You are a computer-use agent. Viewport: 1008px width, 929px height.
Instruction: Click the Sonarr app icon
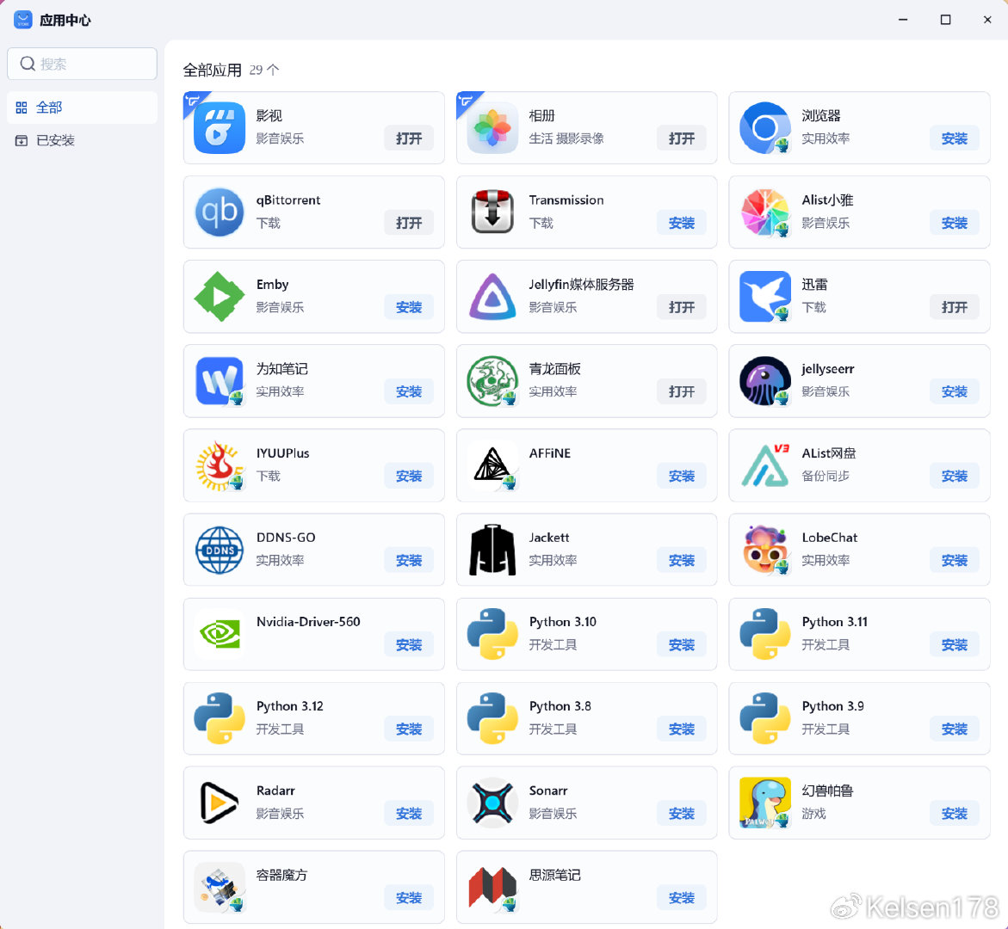tap(492, 803)
